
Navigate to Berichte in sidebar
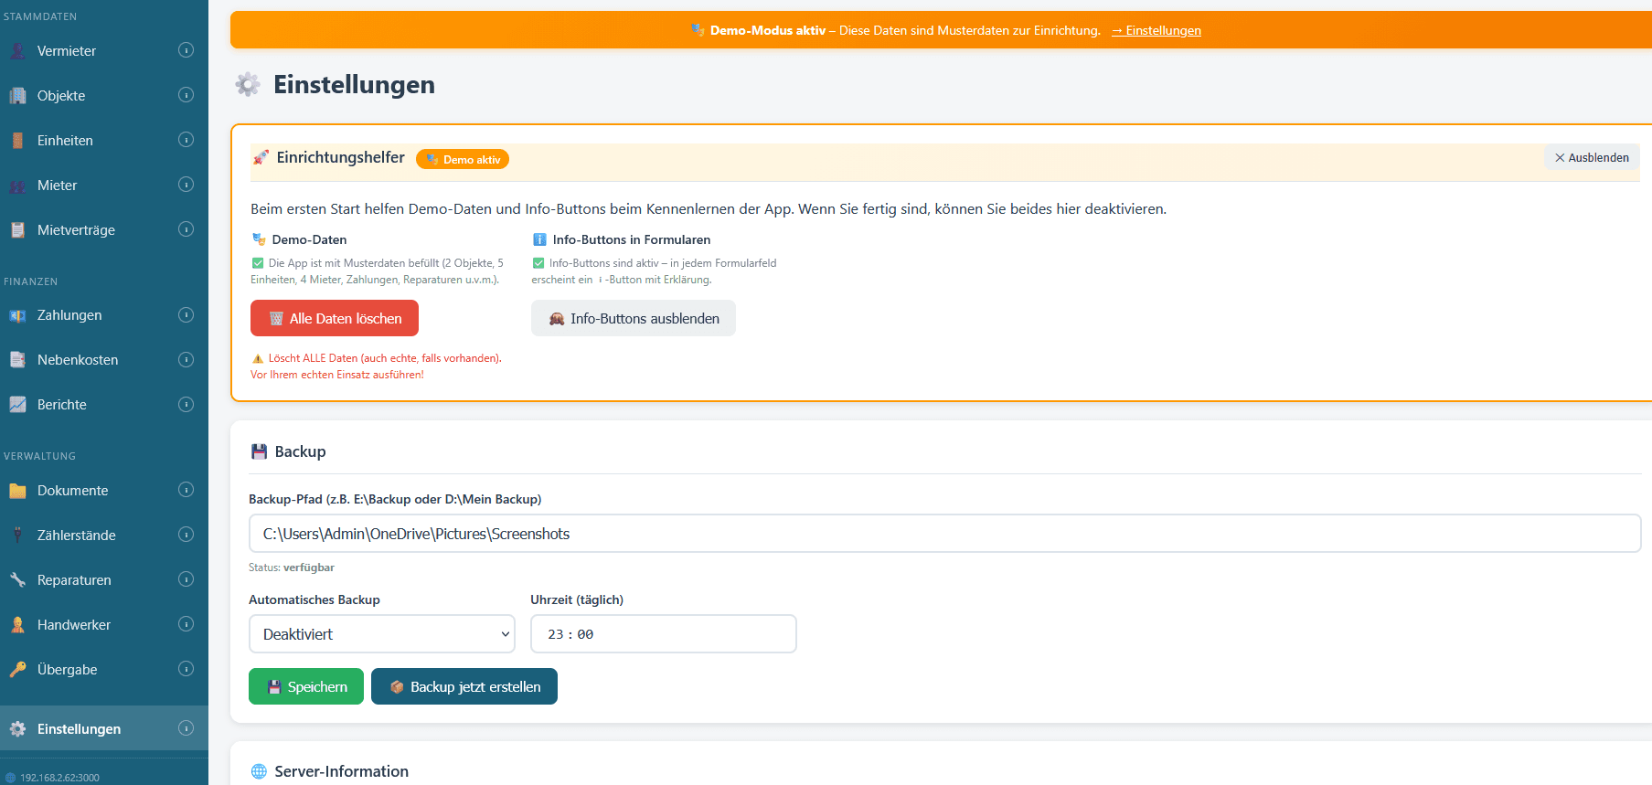(62, 405)
